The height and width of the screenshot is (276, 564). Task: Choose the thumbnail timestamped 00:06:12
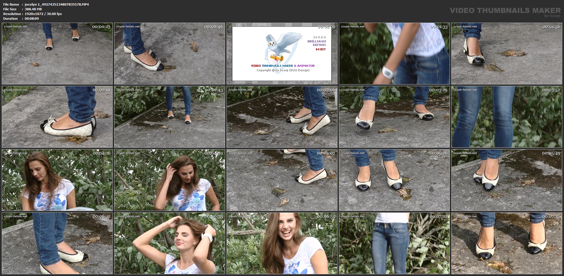tap(57, 243)
